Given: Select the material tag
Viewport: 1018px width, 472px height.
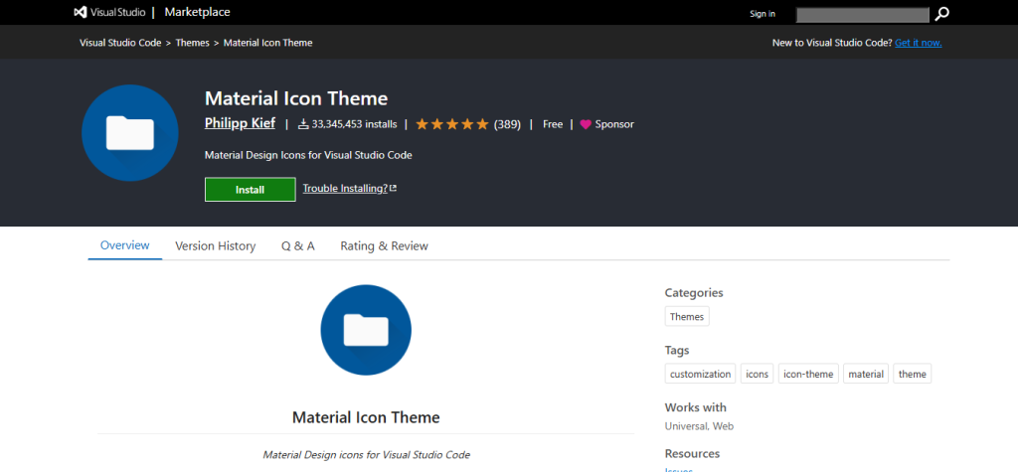Looking at the screenshot, I should pyautogui.click(x=866, y=374).
